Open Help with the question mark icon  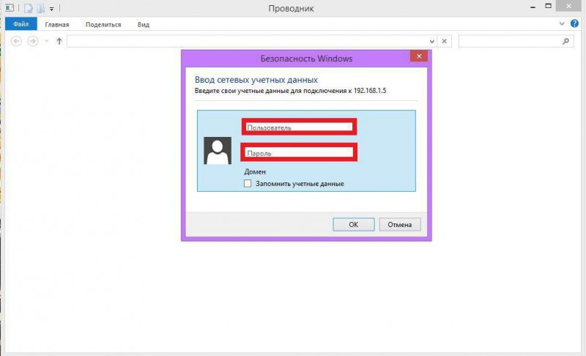coord(574,23)
